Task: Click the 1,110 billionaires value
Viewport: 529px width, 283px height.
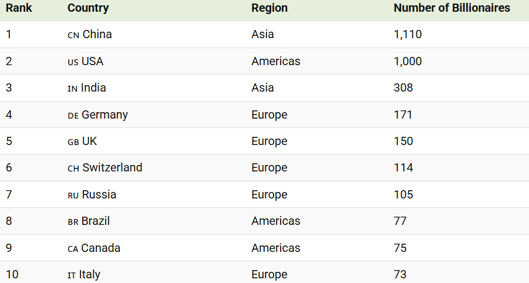Action: coord(407,34)
